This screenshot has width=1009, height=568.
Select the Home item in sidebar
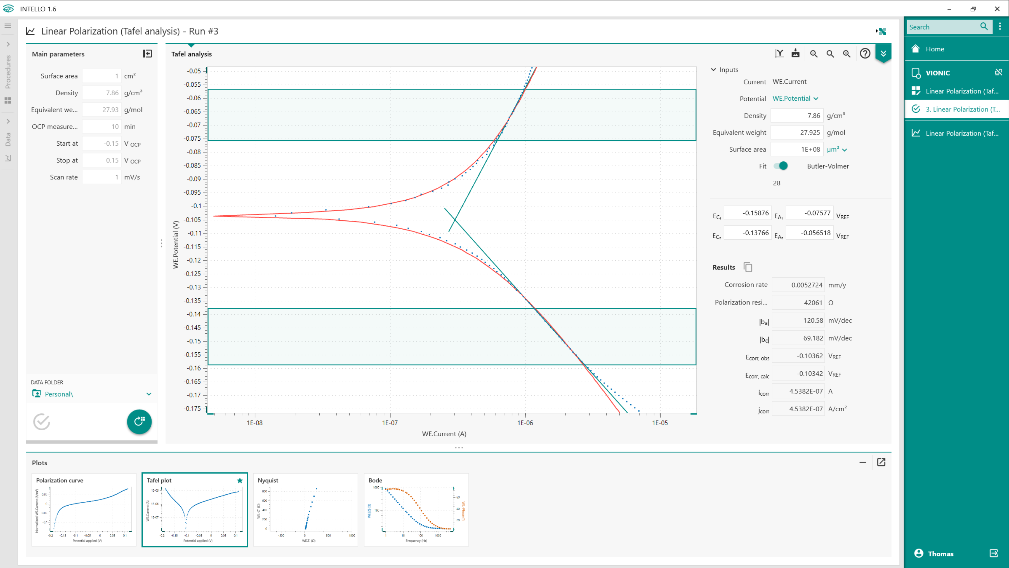934,49
